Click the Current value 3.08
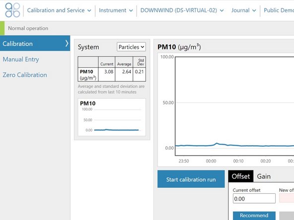This screenshot has width=294, height=220. pyautogui.click(x=109, y=72)
